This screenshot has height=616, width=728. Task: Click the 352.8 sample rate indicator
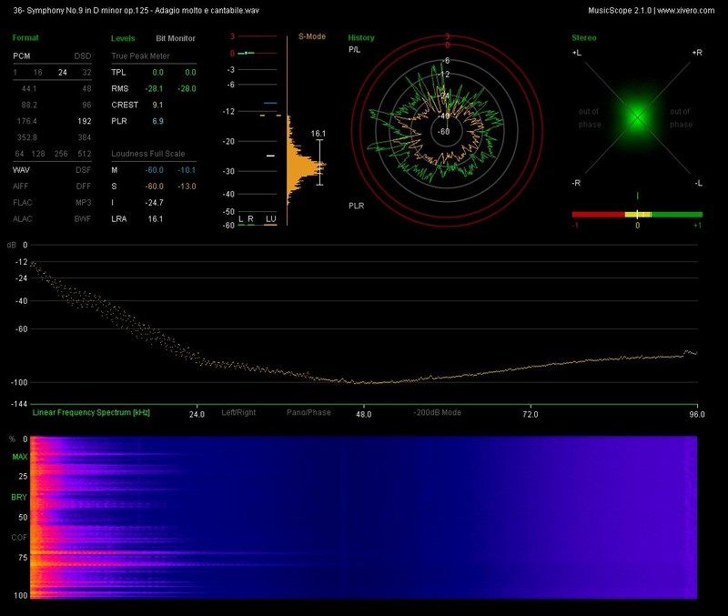click(26, 137)
